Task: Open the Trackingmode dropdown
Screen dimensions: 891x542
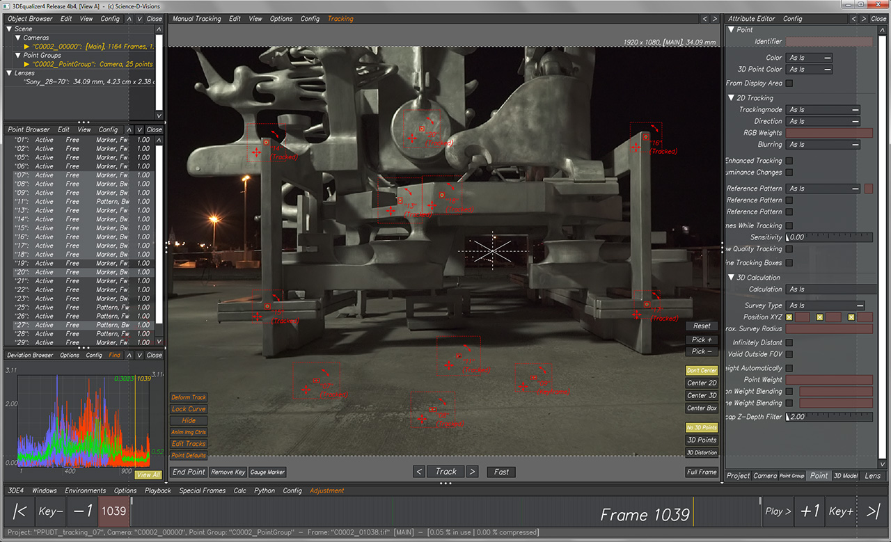Action: pos(823,110)
